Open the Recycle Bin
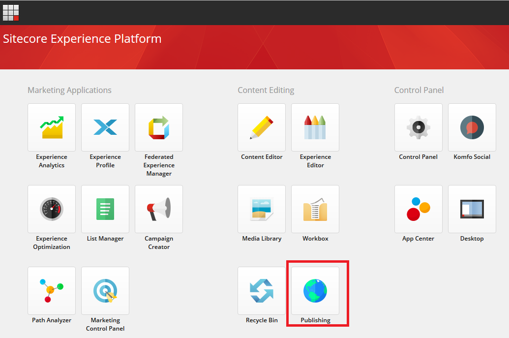 (x=262, y=291)
